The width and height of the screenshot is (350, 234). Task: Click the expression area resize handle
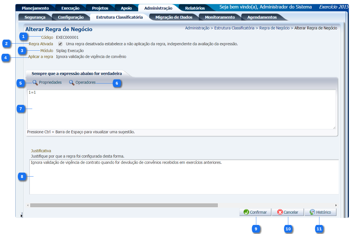[334, 128]
